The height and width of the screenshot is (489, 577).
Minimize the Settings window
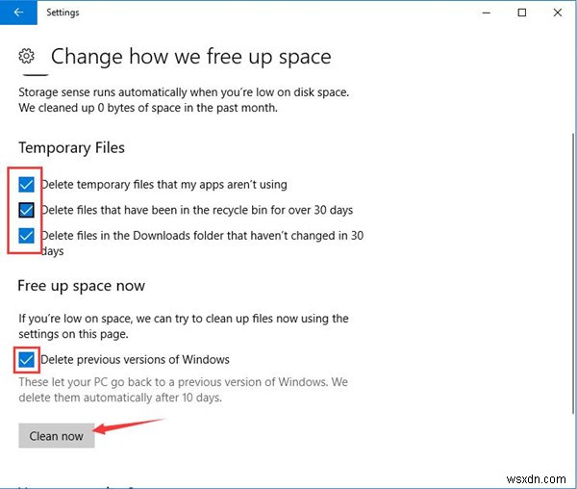tap(486, 13)
